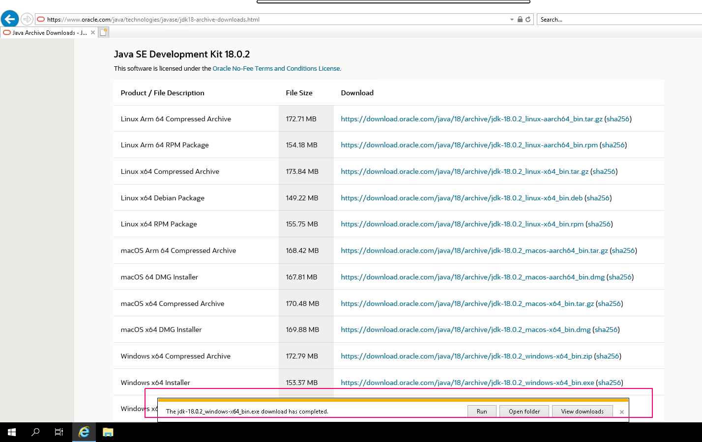Click the browser forward arrow button

27,19
